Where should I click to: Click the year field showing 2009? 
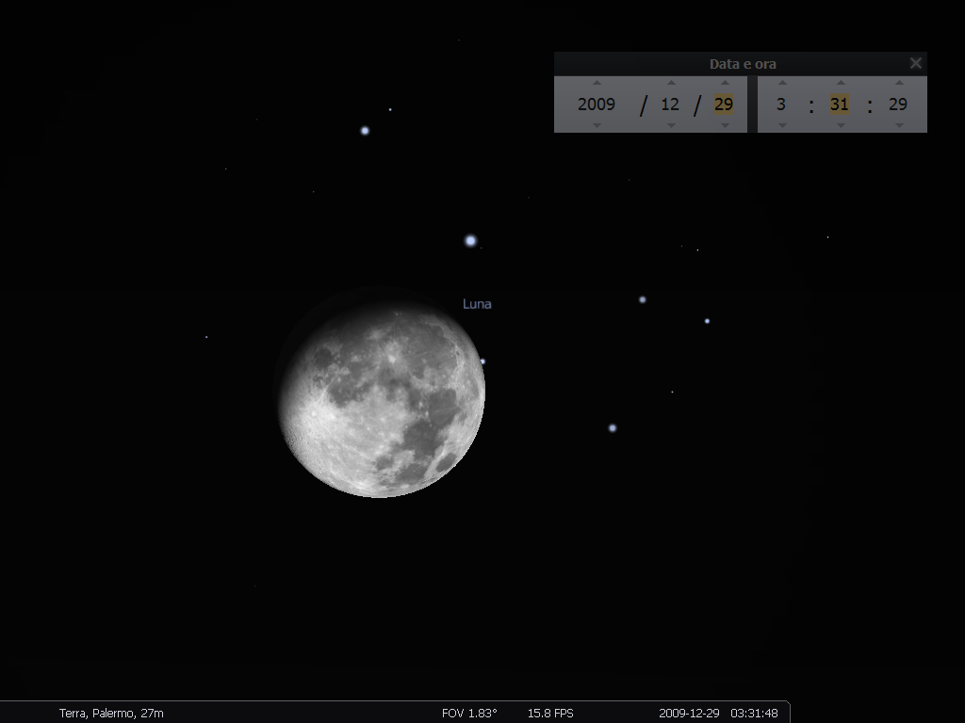597,104
